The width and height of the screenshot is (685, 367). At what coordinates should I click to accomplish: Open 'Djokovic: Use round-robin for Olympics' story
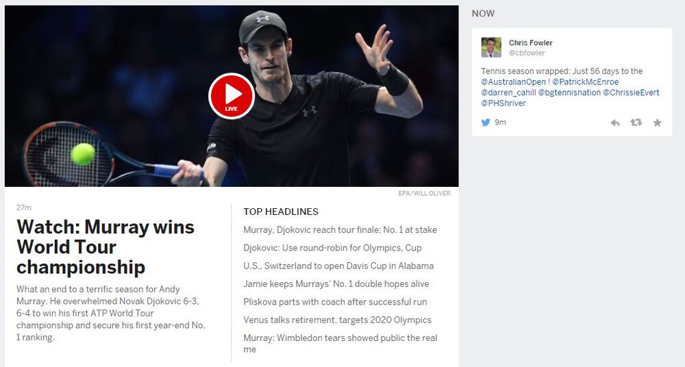tap(332, 248)
